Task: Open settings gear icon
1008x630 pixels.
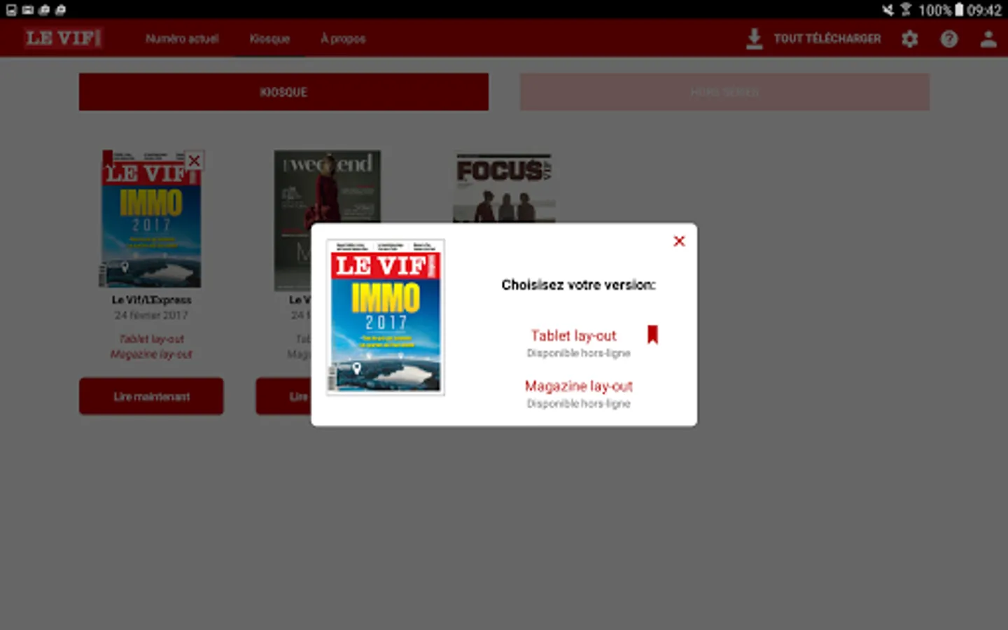Action: pyautogui.click(x=909, y=38)
